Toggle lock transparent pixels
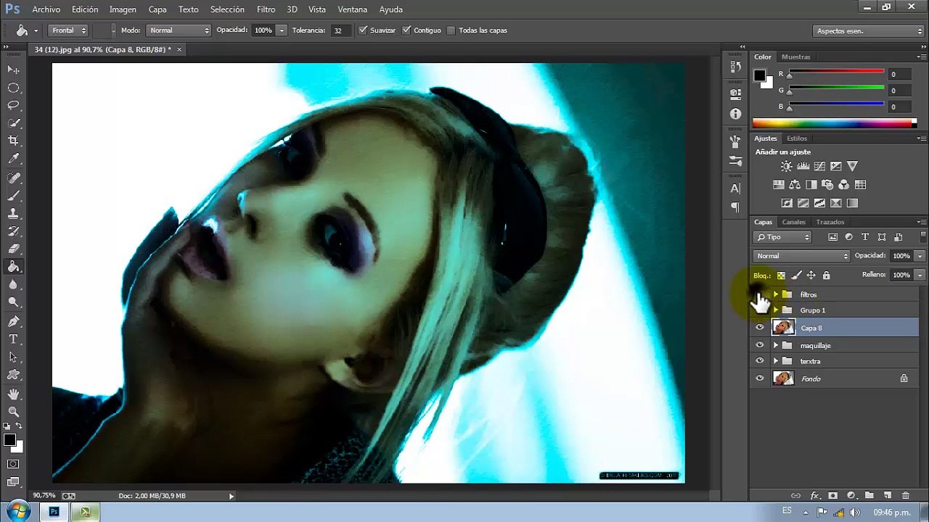This screenshot has width=929, height=522. (781, 275)
